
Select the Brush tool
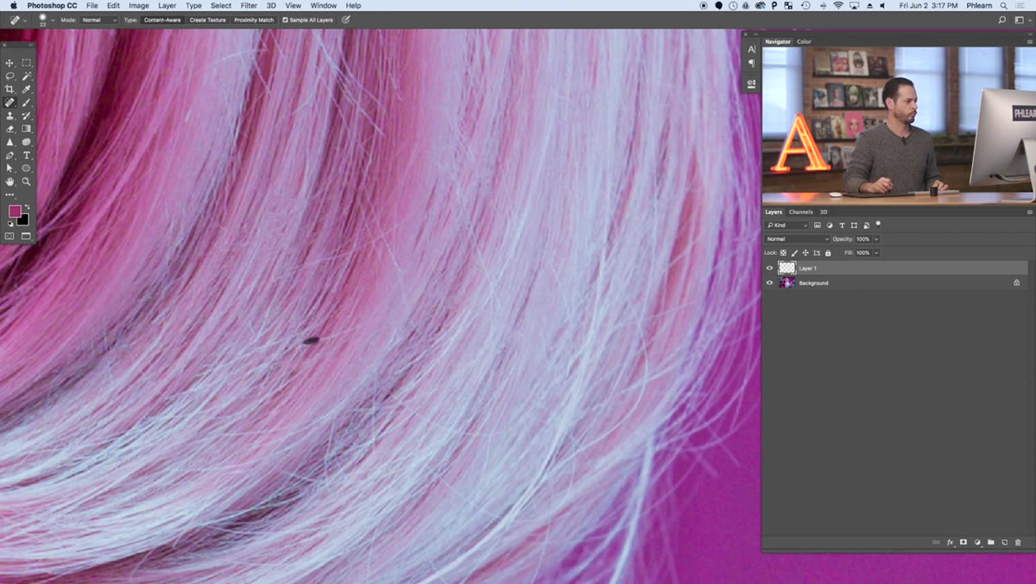27,103
